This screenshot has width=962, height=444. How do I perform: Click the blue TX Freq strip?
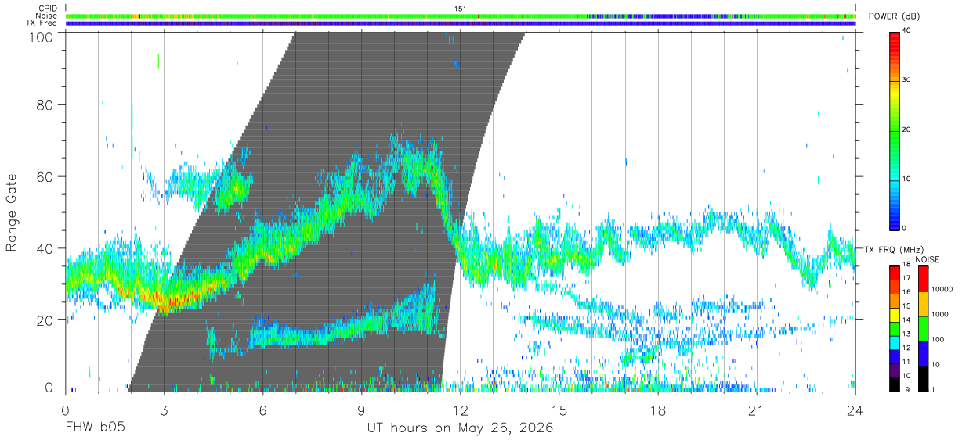point(461,23)
